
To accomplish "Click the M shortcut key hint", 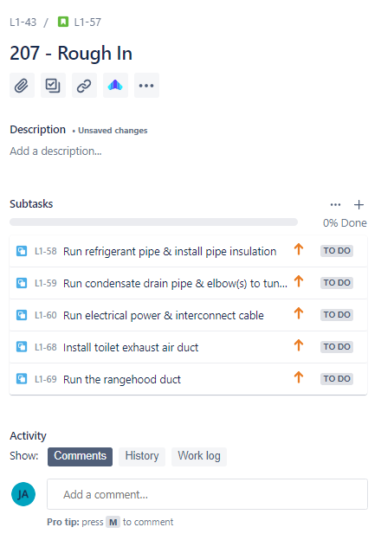I will [x=113, y=522].
